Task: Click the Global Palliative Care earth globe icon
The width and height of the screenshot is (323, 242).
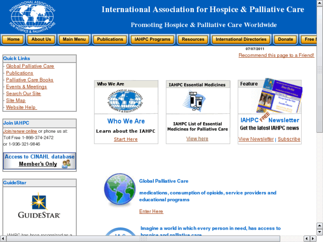Action: (120, 189)
